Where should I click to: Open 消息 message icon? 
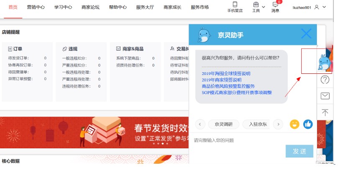coord(275,5)
